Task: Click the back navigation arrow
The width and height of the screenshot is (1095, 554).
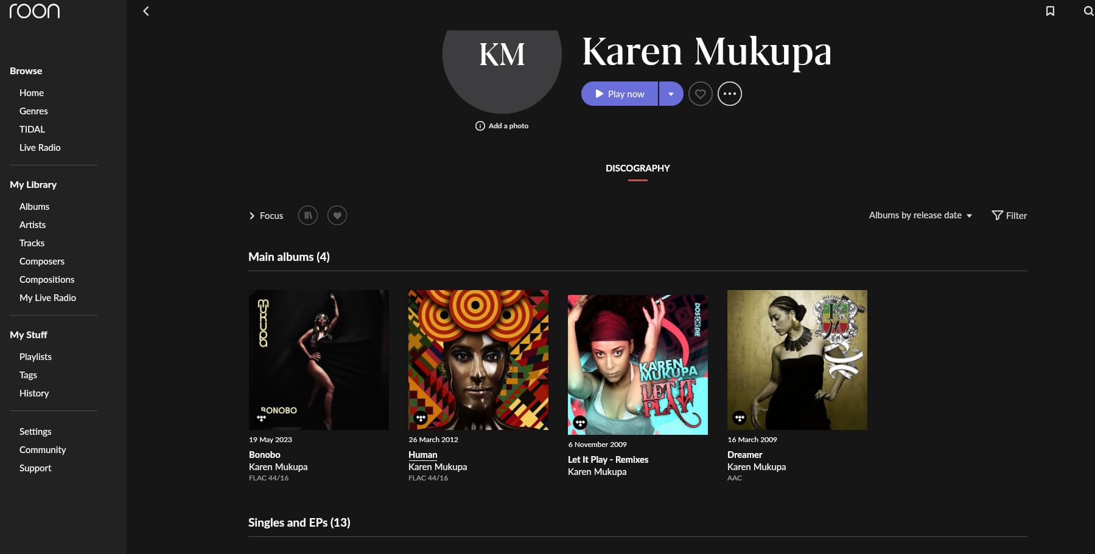Action: 146,11
